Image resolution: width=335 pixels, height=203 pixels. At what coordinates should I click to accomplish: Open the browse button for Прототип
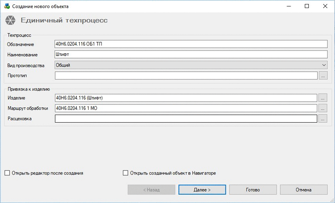[x=323, y=75]
